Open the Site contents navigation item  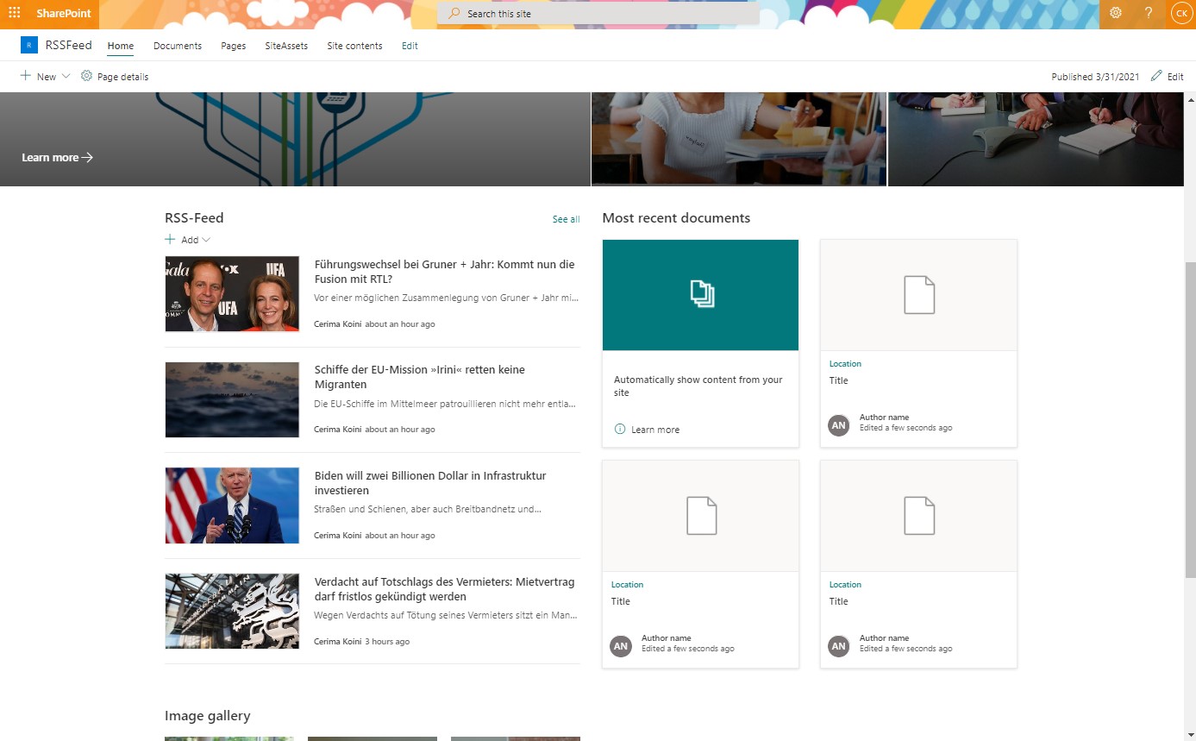click(354, 46)
